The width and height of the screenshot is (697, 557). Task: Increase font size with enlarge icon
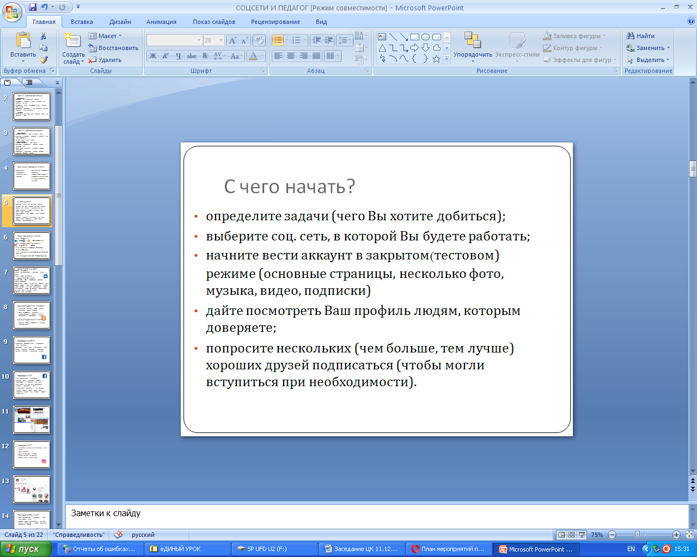(x=233, y=40)
